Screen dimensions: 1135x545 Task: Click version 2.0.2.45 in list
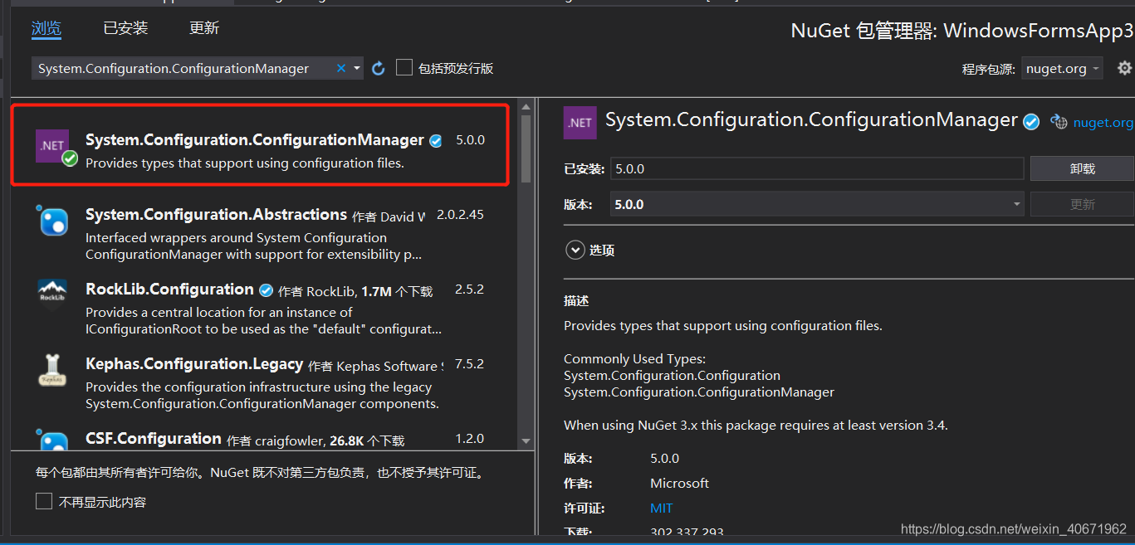460,215
